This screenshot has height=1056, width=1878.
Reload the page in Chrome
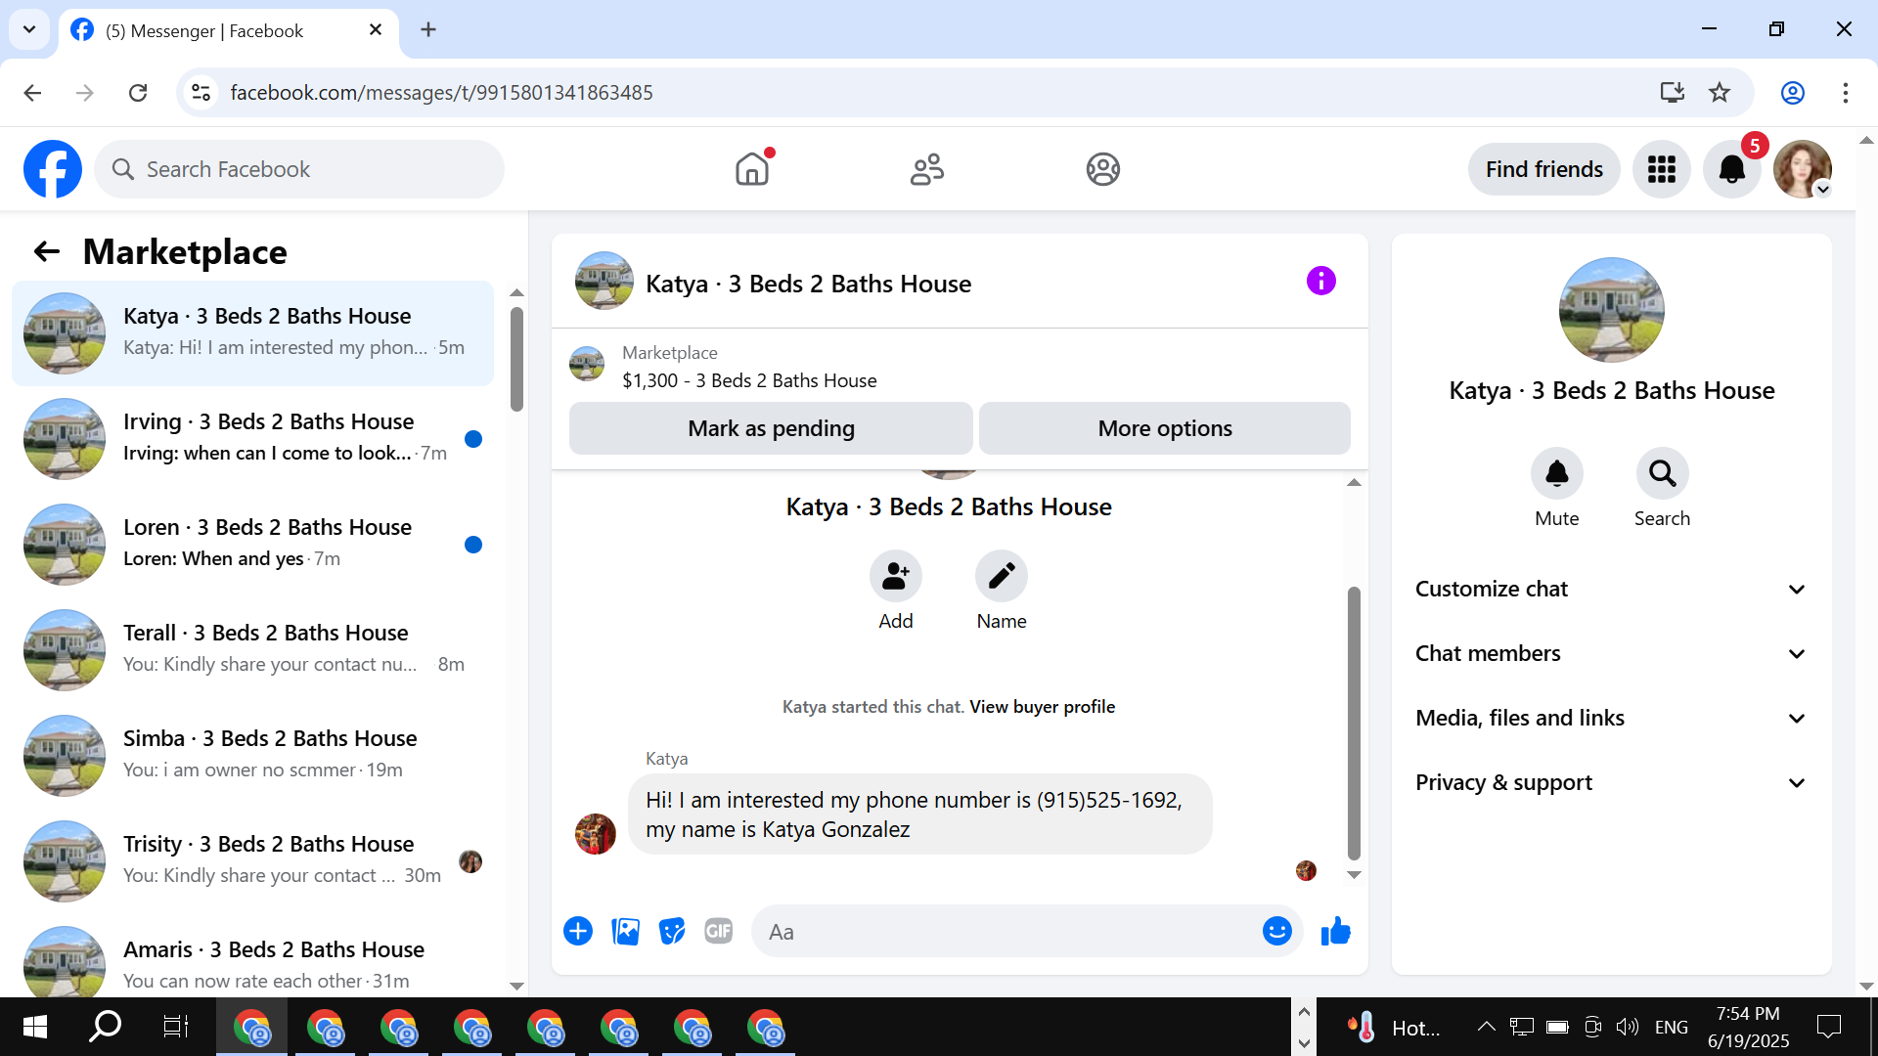(138, 93)
